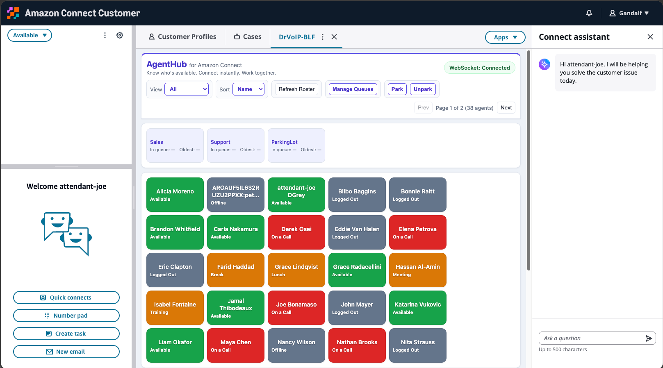Click Create task
The image size is (663, 368).
(66, 334)
